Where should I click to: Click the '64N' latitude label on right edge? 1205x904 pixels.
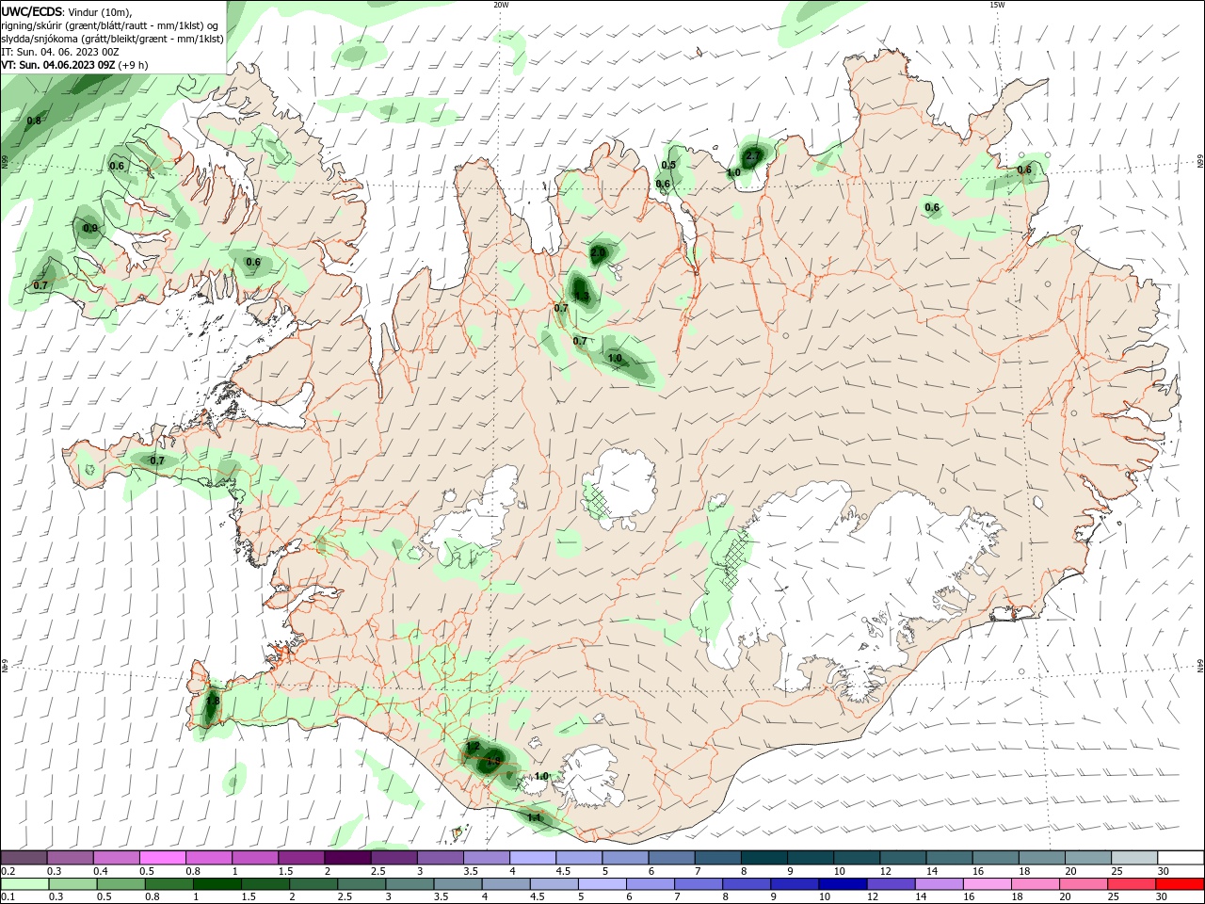tap(1200, 666)
